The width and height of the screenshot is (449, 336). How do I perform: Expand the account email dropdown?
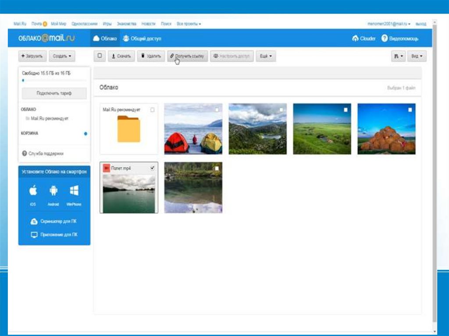tap(389, 24)
